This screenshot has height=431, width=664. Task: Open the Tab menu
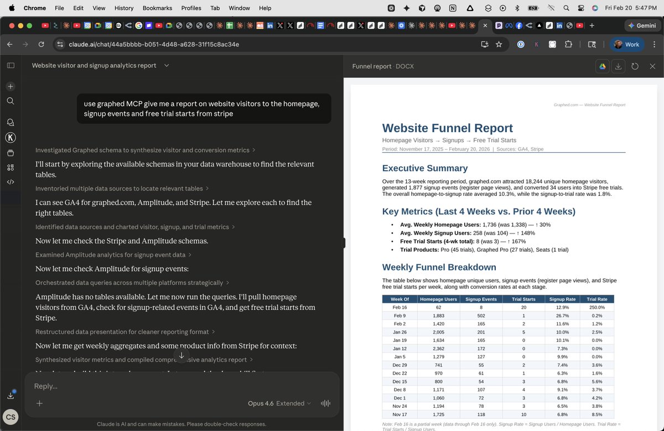215,8
